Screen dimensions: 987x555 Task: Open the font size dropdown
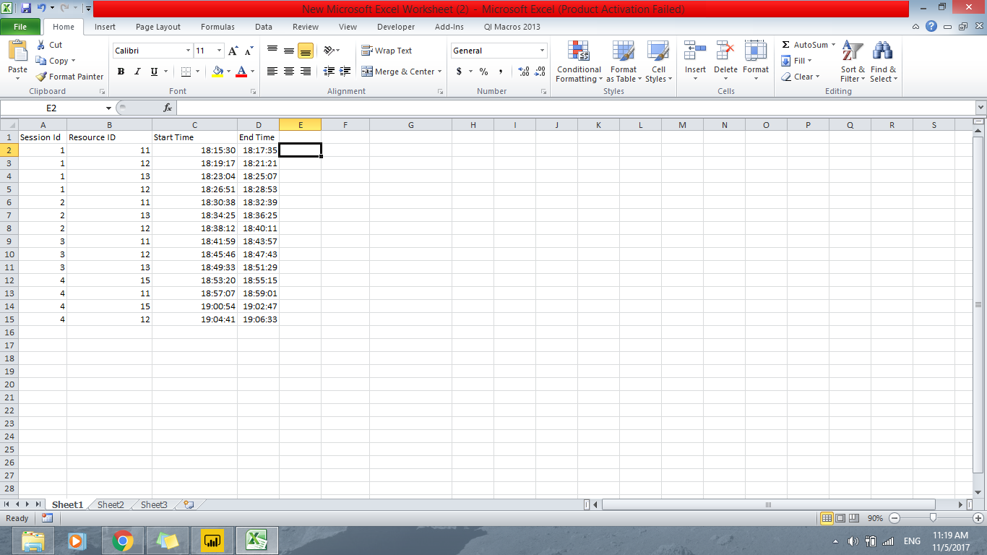[x=220, y=51]
